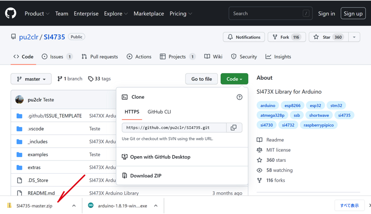
Task: Click the repository book icon beside pu2clr
Action: (x=13, y=37)
